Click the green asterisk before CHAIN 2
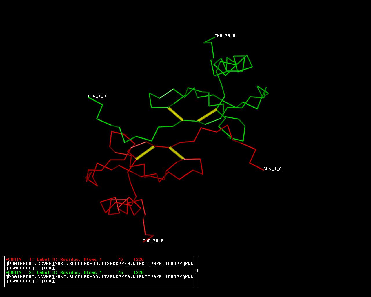371x297 pixels. [7, 272]
